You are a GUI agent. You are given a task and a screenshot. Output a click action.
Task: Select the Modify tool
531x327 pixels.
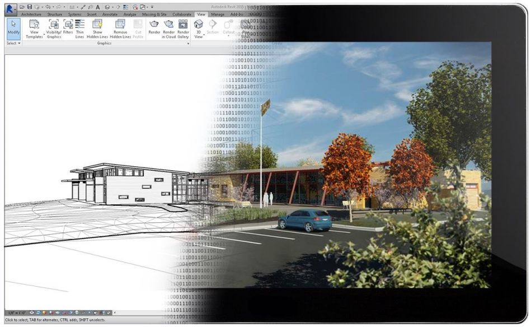13,28
